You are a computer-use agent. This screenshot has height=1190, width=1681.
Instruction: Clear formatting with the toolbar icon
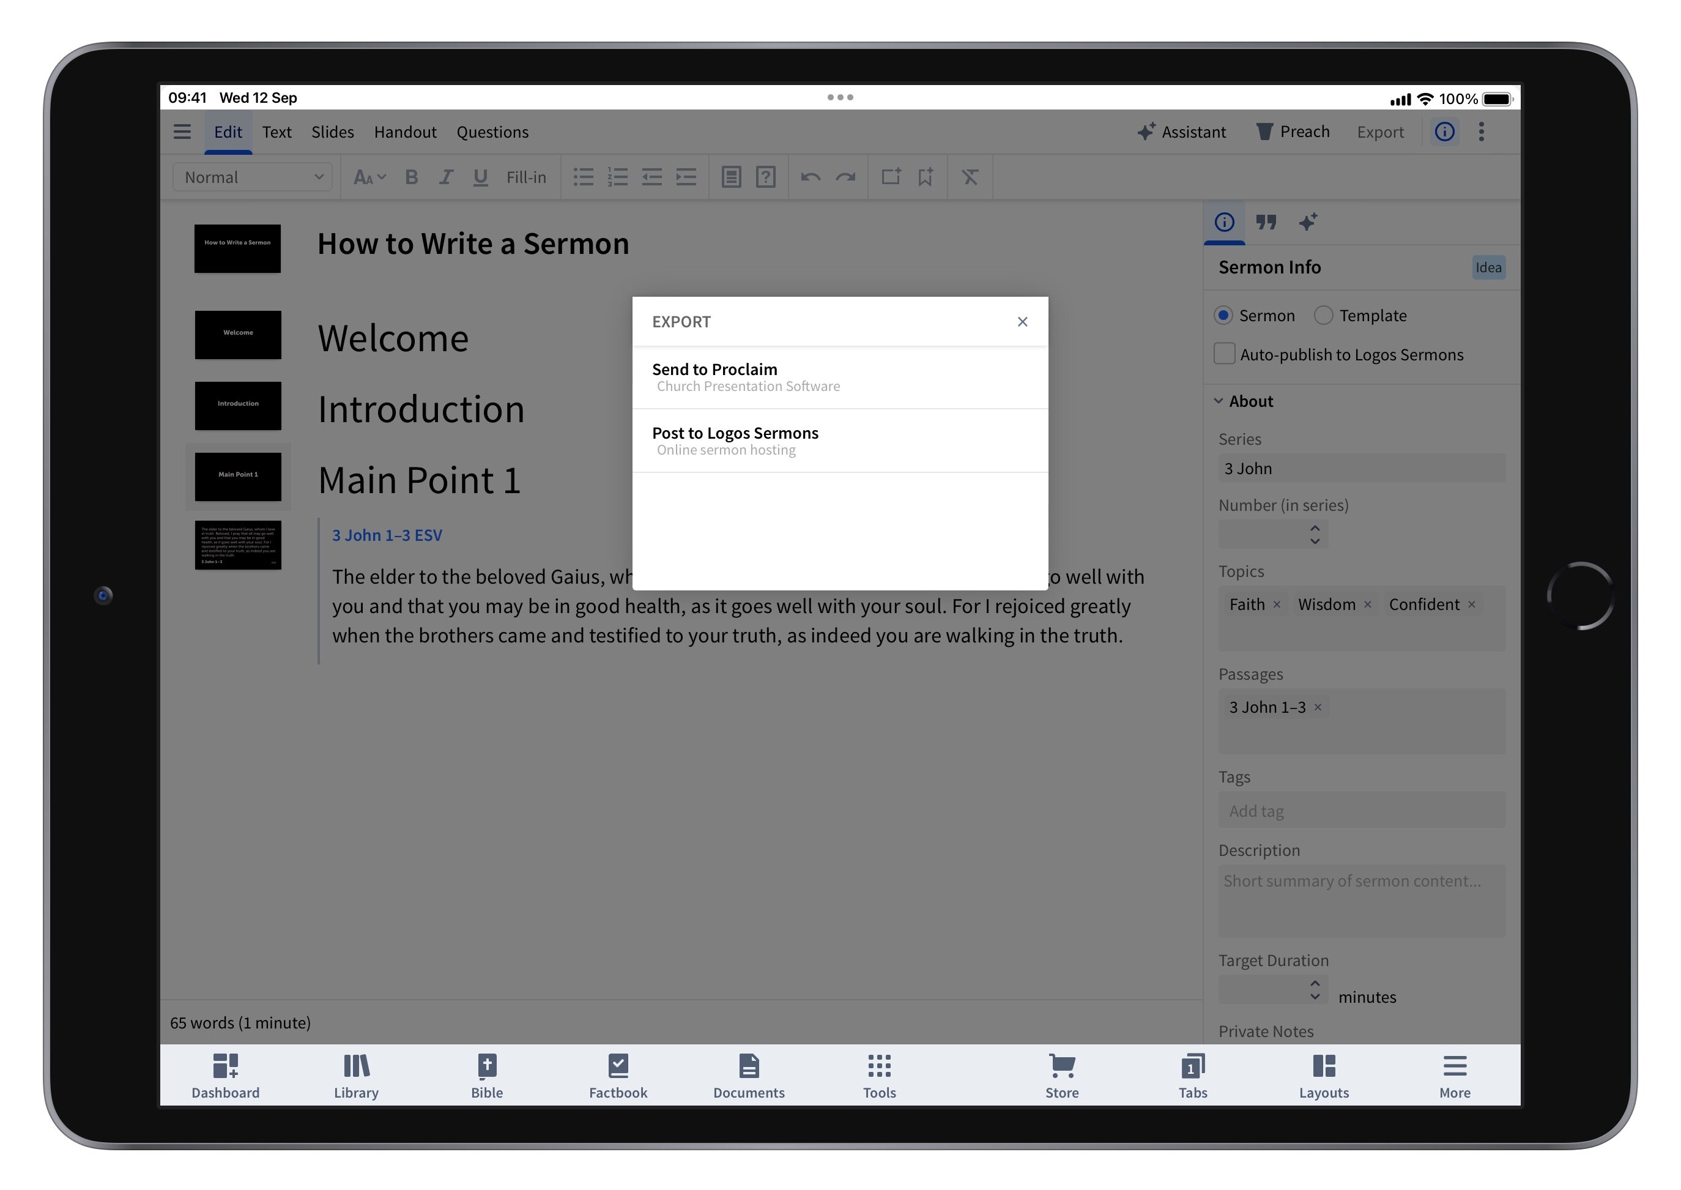pyautogui.click(x=970, y=177)
